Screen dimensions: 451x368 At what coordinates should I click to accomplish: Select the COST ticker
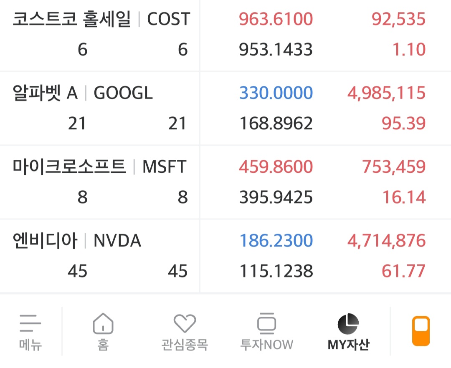coord(169,19)
